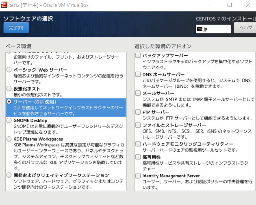Image resolution: width=256 pixels, height=205 pixels.
Task: Click the メールサーバー label text
Action: (x=158, y=93)
